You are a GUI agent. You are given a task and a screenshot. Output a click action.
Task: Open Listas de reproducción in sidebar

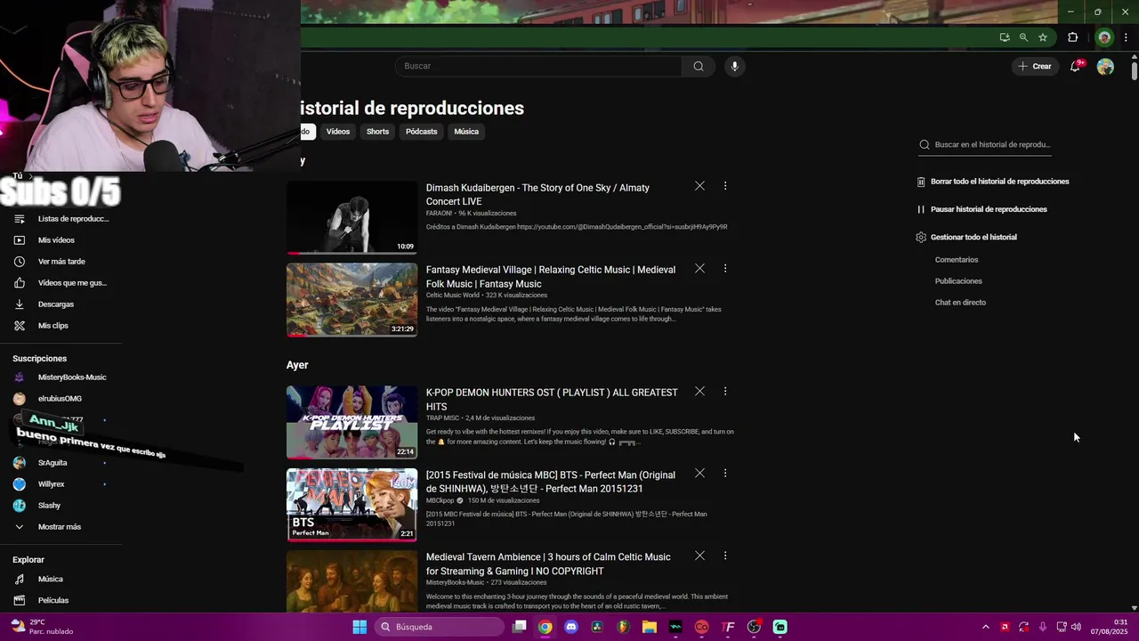[61, 219]
